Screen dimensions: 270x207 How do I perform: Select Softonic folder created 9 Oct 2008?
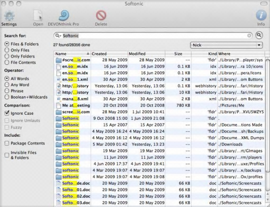[159, 118]
